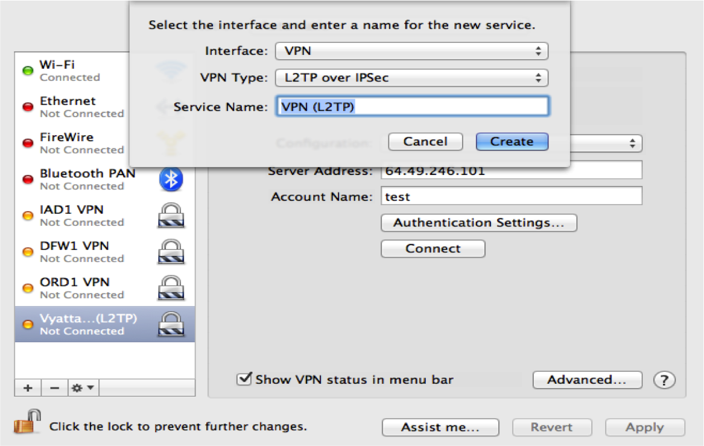Click the padlock icon for Vyatta (L2TP)
This screenshot has width=704, height=446.
(171, 324)
